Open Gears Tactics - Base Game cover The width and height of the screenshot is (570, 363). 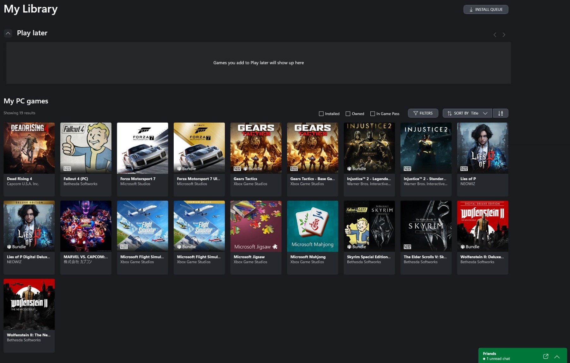(313, 148)
